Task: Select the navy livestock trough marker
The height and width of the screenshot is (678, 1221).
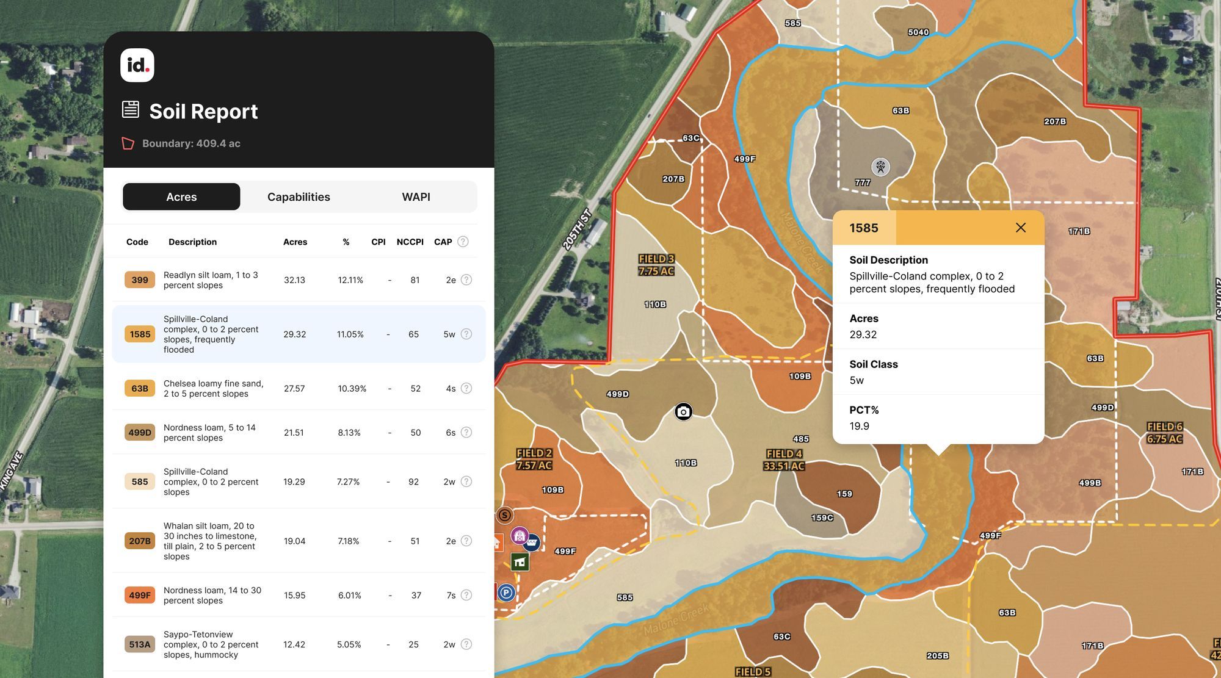Action: click(x=532, y=542)
